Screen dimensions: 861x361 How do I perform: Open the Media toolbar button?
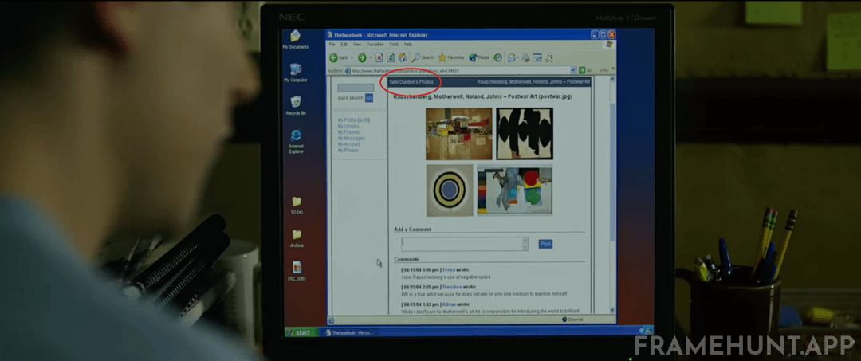pos(479,57)
